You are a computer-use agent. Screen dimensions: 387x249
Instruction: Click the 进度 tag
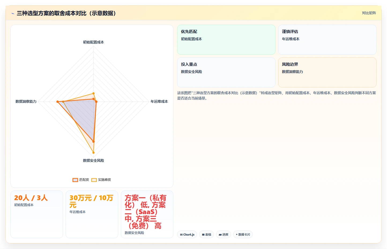tap(224, 235)
